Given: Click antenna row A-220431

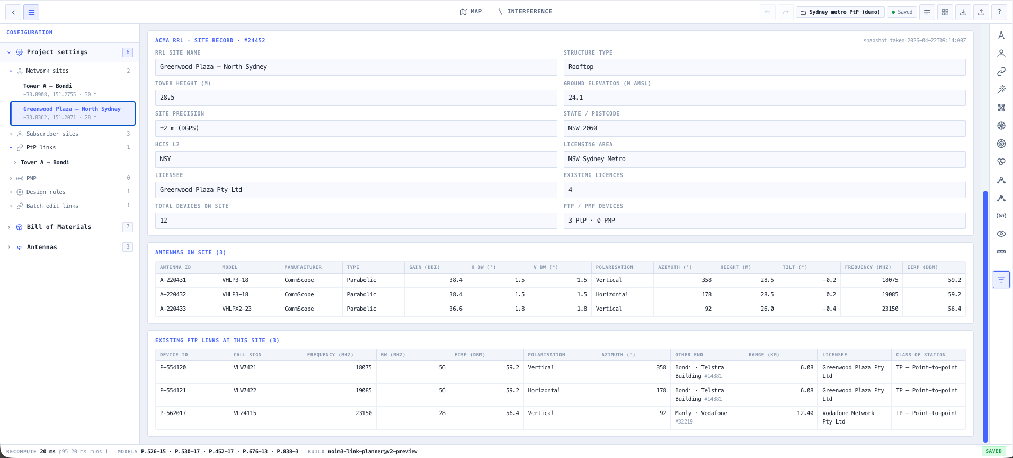Looking at the screenshot, I should (x=560, y=280).
